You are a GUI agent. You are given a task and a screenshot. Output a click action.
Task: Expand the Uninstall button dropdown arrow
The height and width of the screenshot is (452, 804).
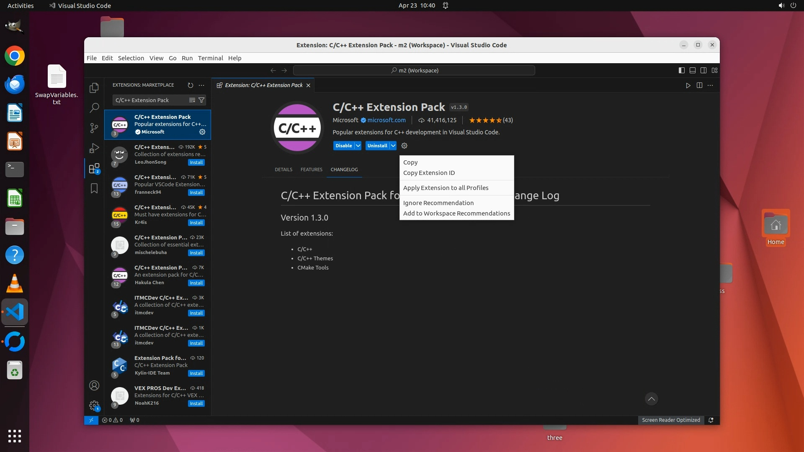click(x=393, y=146)
